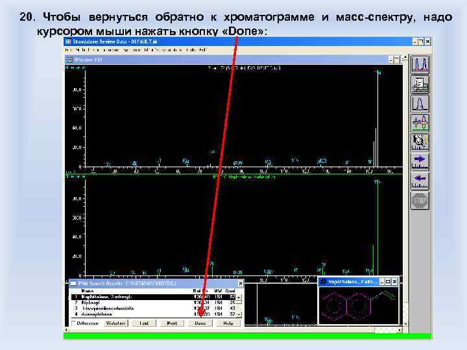This screenshot has height=350, width=467.
Task: Click the Text button in search results
Action: (x=144, y=323)
